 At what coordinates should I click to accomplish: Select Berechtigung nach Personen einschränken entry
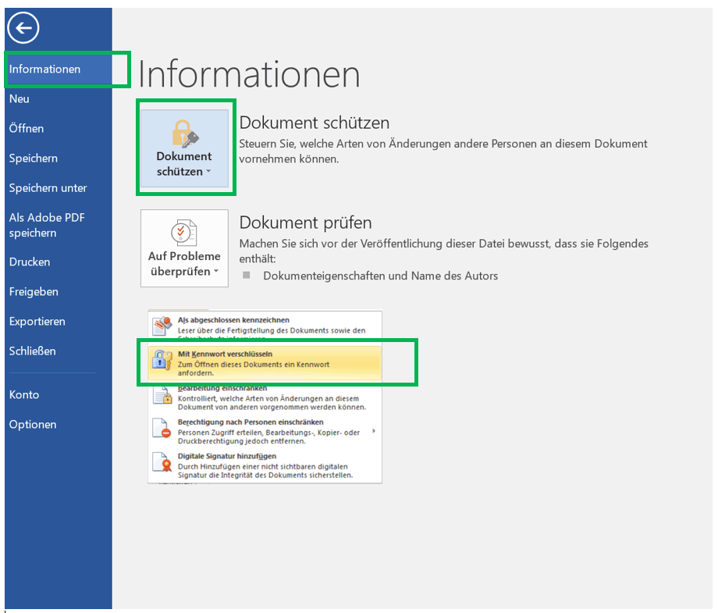[265, 431]
